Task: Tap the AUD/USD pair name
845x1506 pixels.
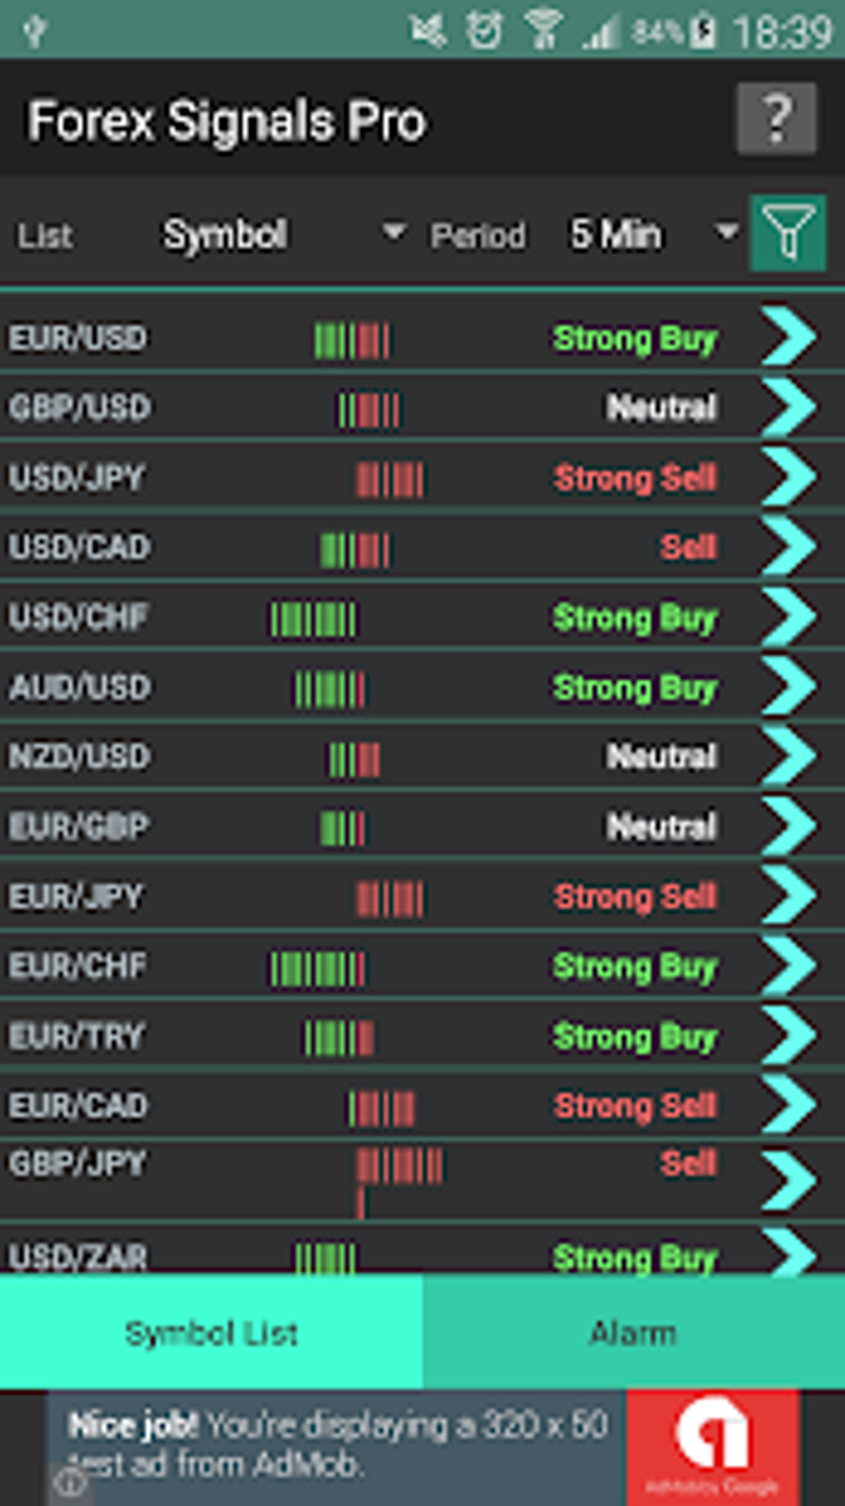Action: (80, 687)
